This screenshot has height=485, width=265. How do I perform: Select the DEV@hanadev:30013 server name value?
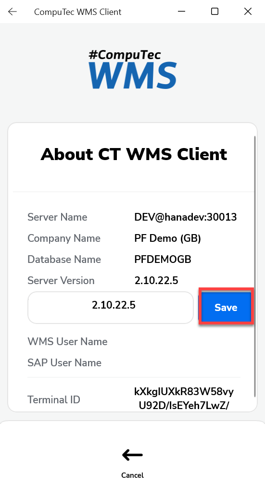[x=186, y=217]
